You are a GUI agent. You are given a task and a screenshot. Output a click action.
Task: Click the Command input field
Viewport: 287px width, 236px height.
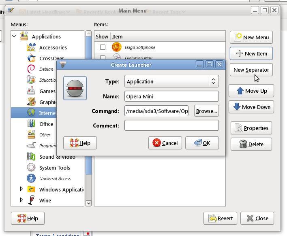click(x=156, y=111)
